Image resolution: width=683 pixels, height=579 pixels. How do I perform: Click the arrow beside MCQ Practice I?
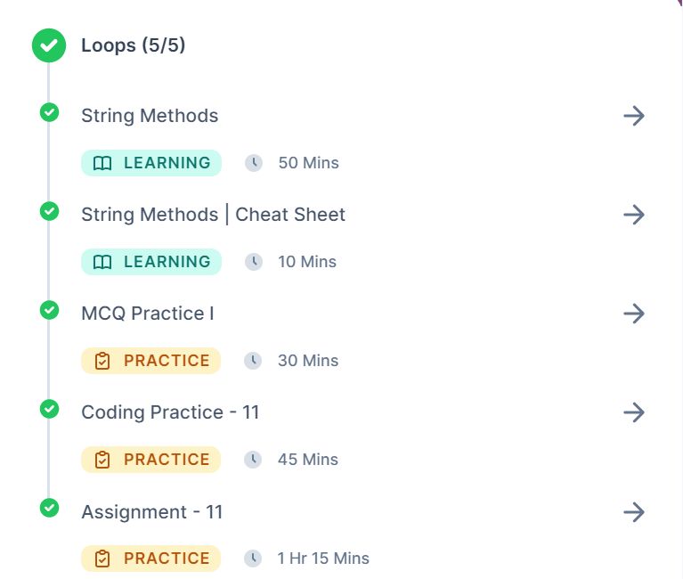pyautogui.click(x=633, y=314)
